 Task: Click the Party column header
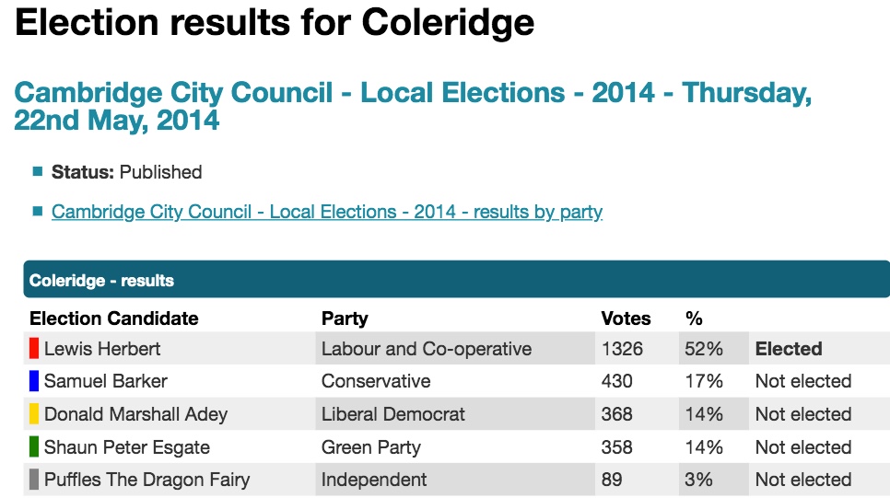pyautogui.click(x=345, y=318)
